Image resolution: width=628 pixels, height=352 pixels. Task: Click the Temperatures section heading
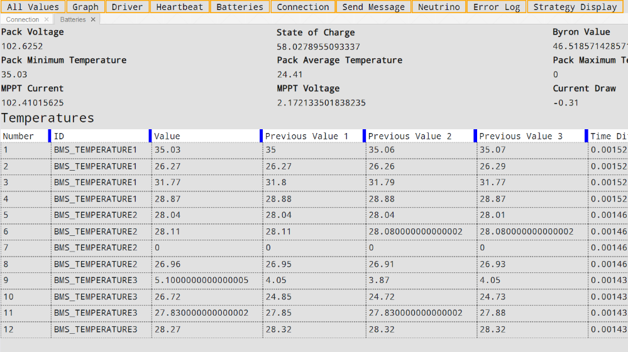point(47,118)
